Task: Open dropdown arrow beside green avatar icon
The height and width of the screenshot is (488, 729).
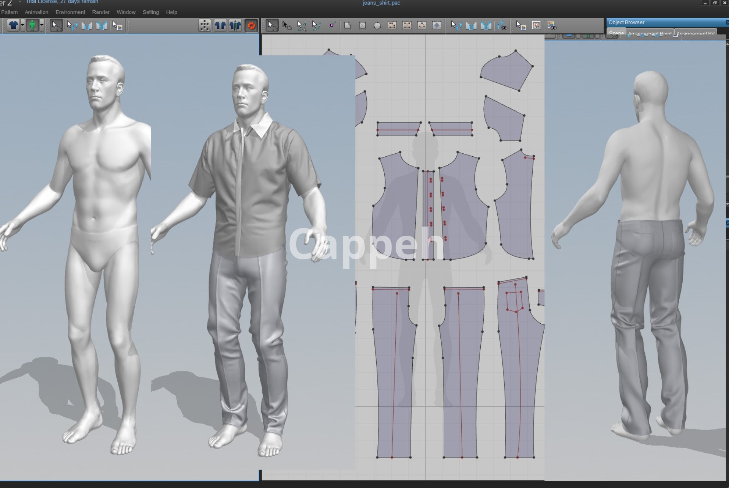Action: point(42,25)
